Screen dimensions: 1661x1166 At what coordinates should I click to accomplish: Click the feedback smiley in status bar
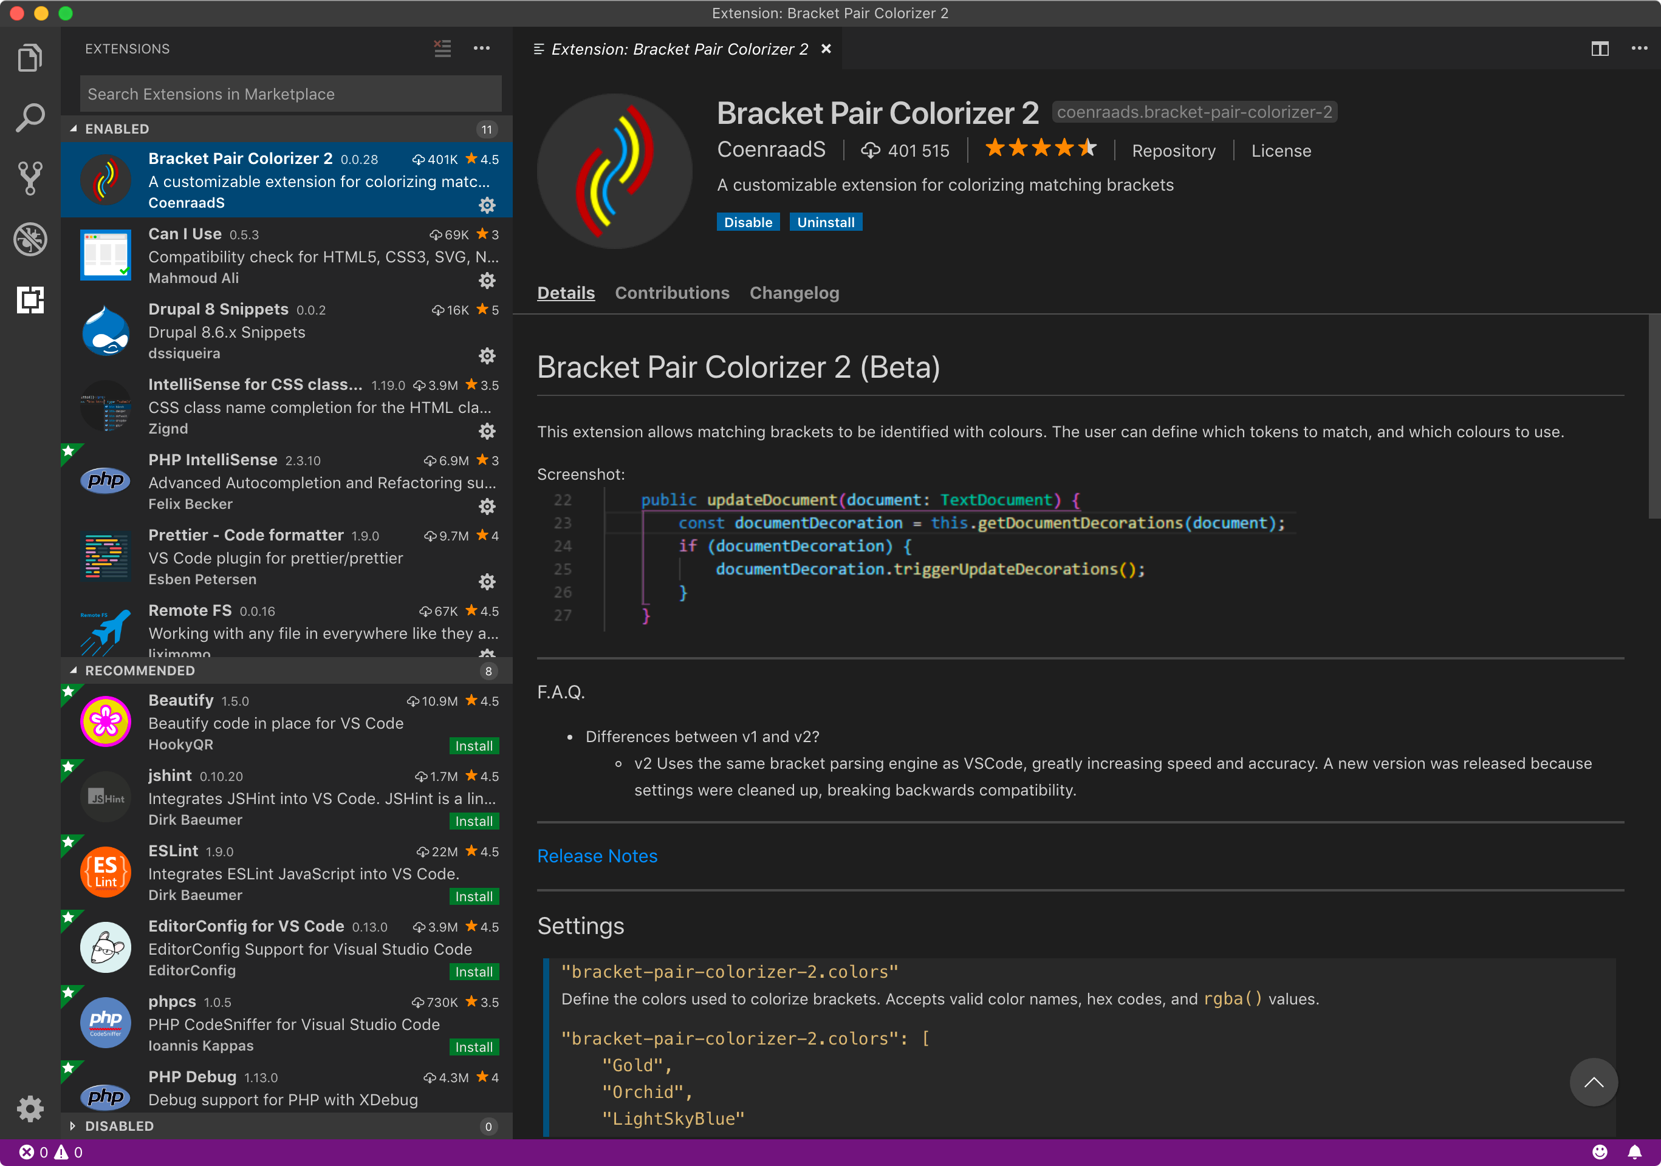[x=1600, y=1151]
